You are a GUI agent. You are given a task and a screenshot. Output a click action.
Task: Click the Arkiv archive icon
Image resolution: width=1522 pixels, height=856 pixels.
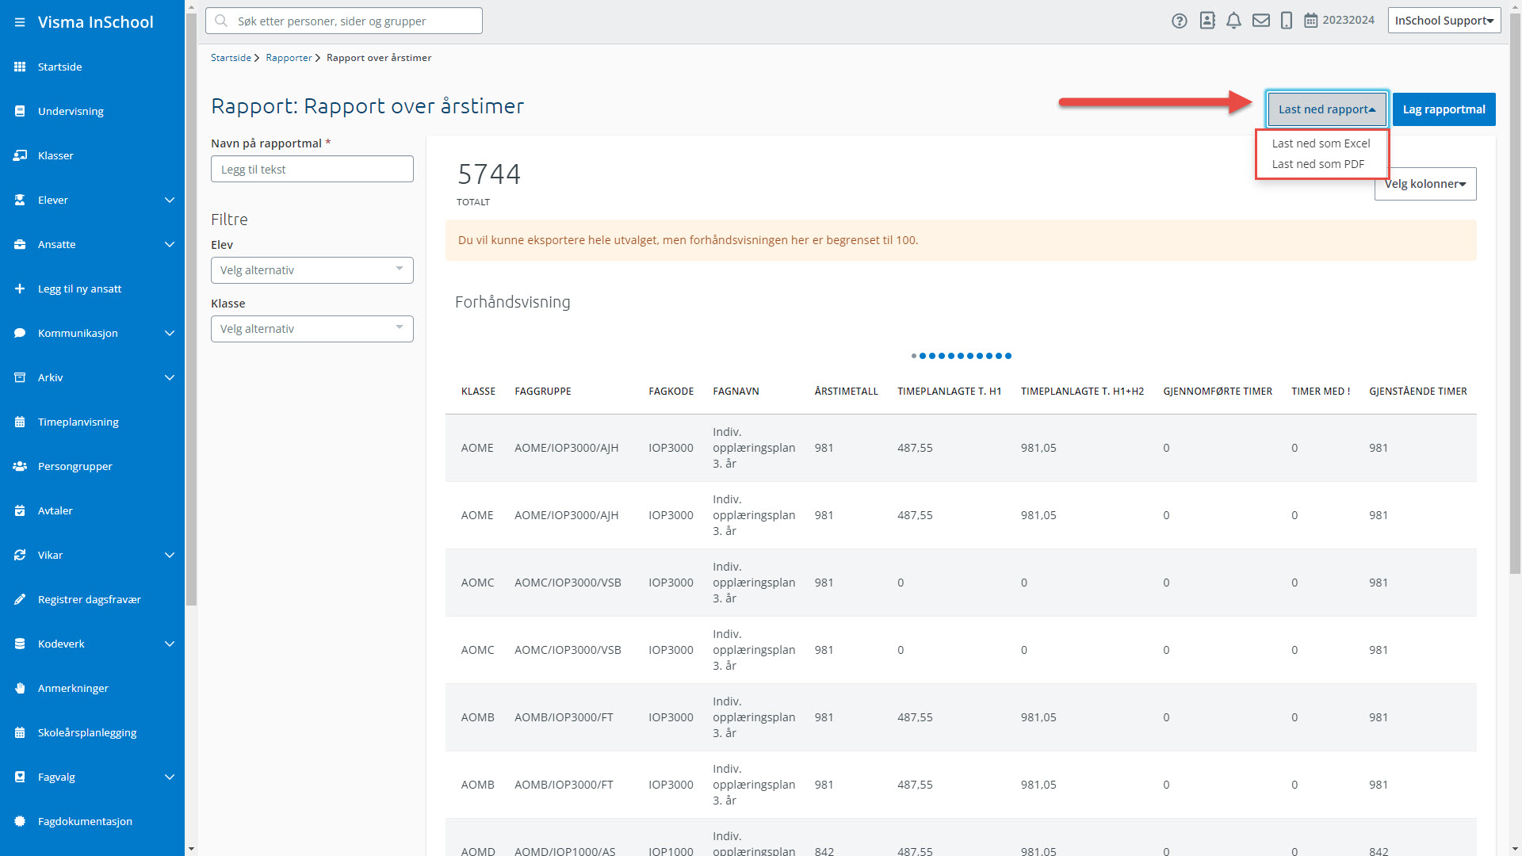pyautogui.click(x=20, y=377)
